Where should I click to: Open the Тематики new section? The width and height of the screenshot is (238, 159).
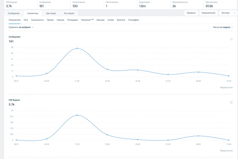click(x=87, y=20)
